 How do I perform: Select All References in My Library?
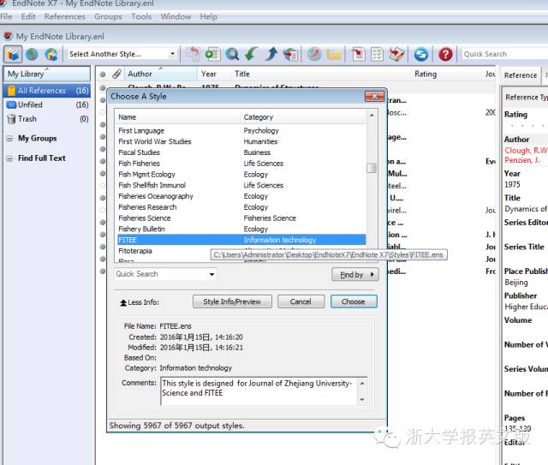[47, 91]
